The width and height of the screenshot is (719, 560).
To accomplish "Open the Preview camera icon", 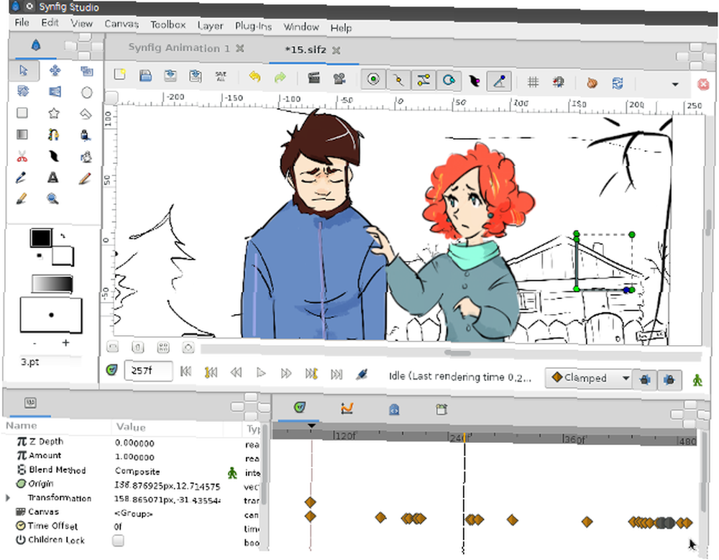I will tap(339, 78).
